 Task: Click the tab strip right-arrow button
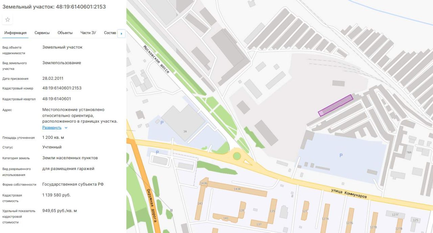point(121,33)
